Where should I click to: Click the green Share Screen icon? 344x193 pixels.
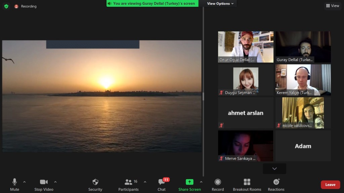189,182
